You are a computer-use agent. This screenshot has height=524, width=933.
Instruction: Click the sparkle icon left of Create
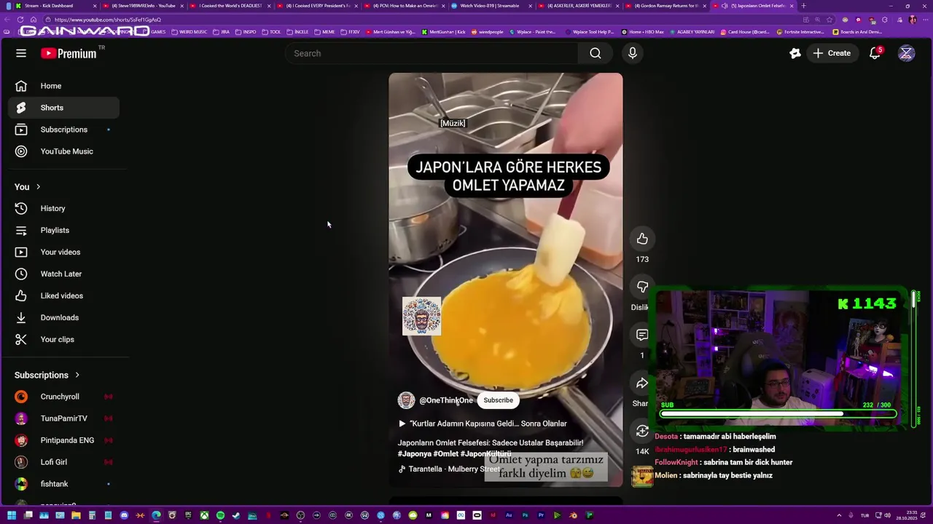tap(795, 53)
